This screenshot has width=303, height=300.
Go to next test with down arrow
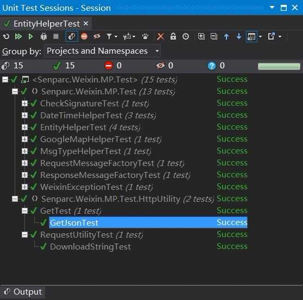click(239, 36)
